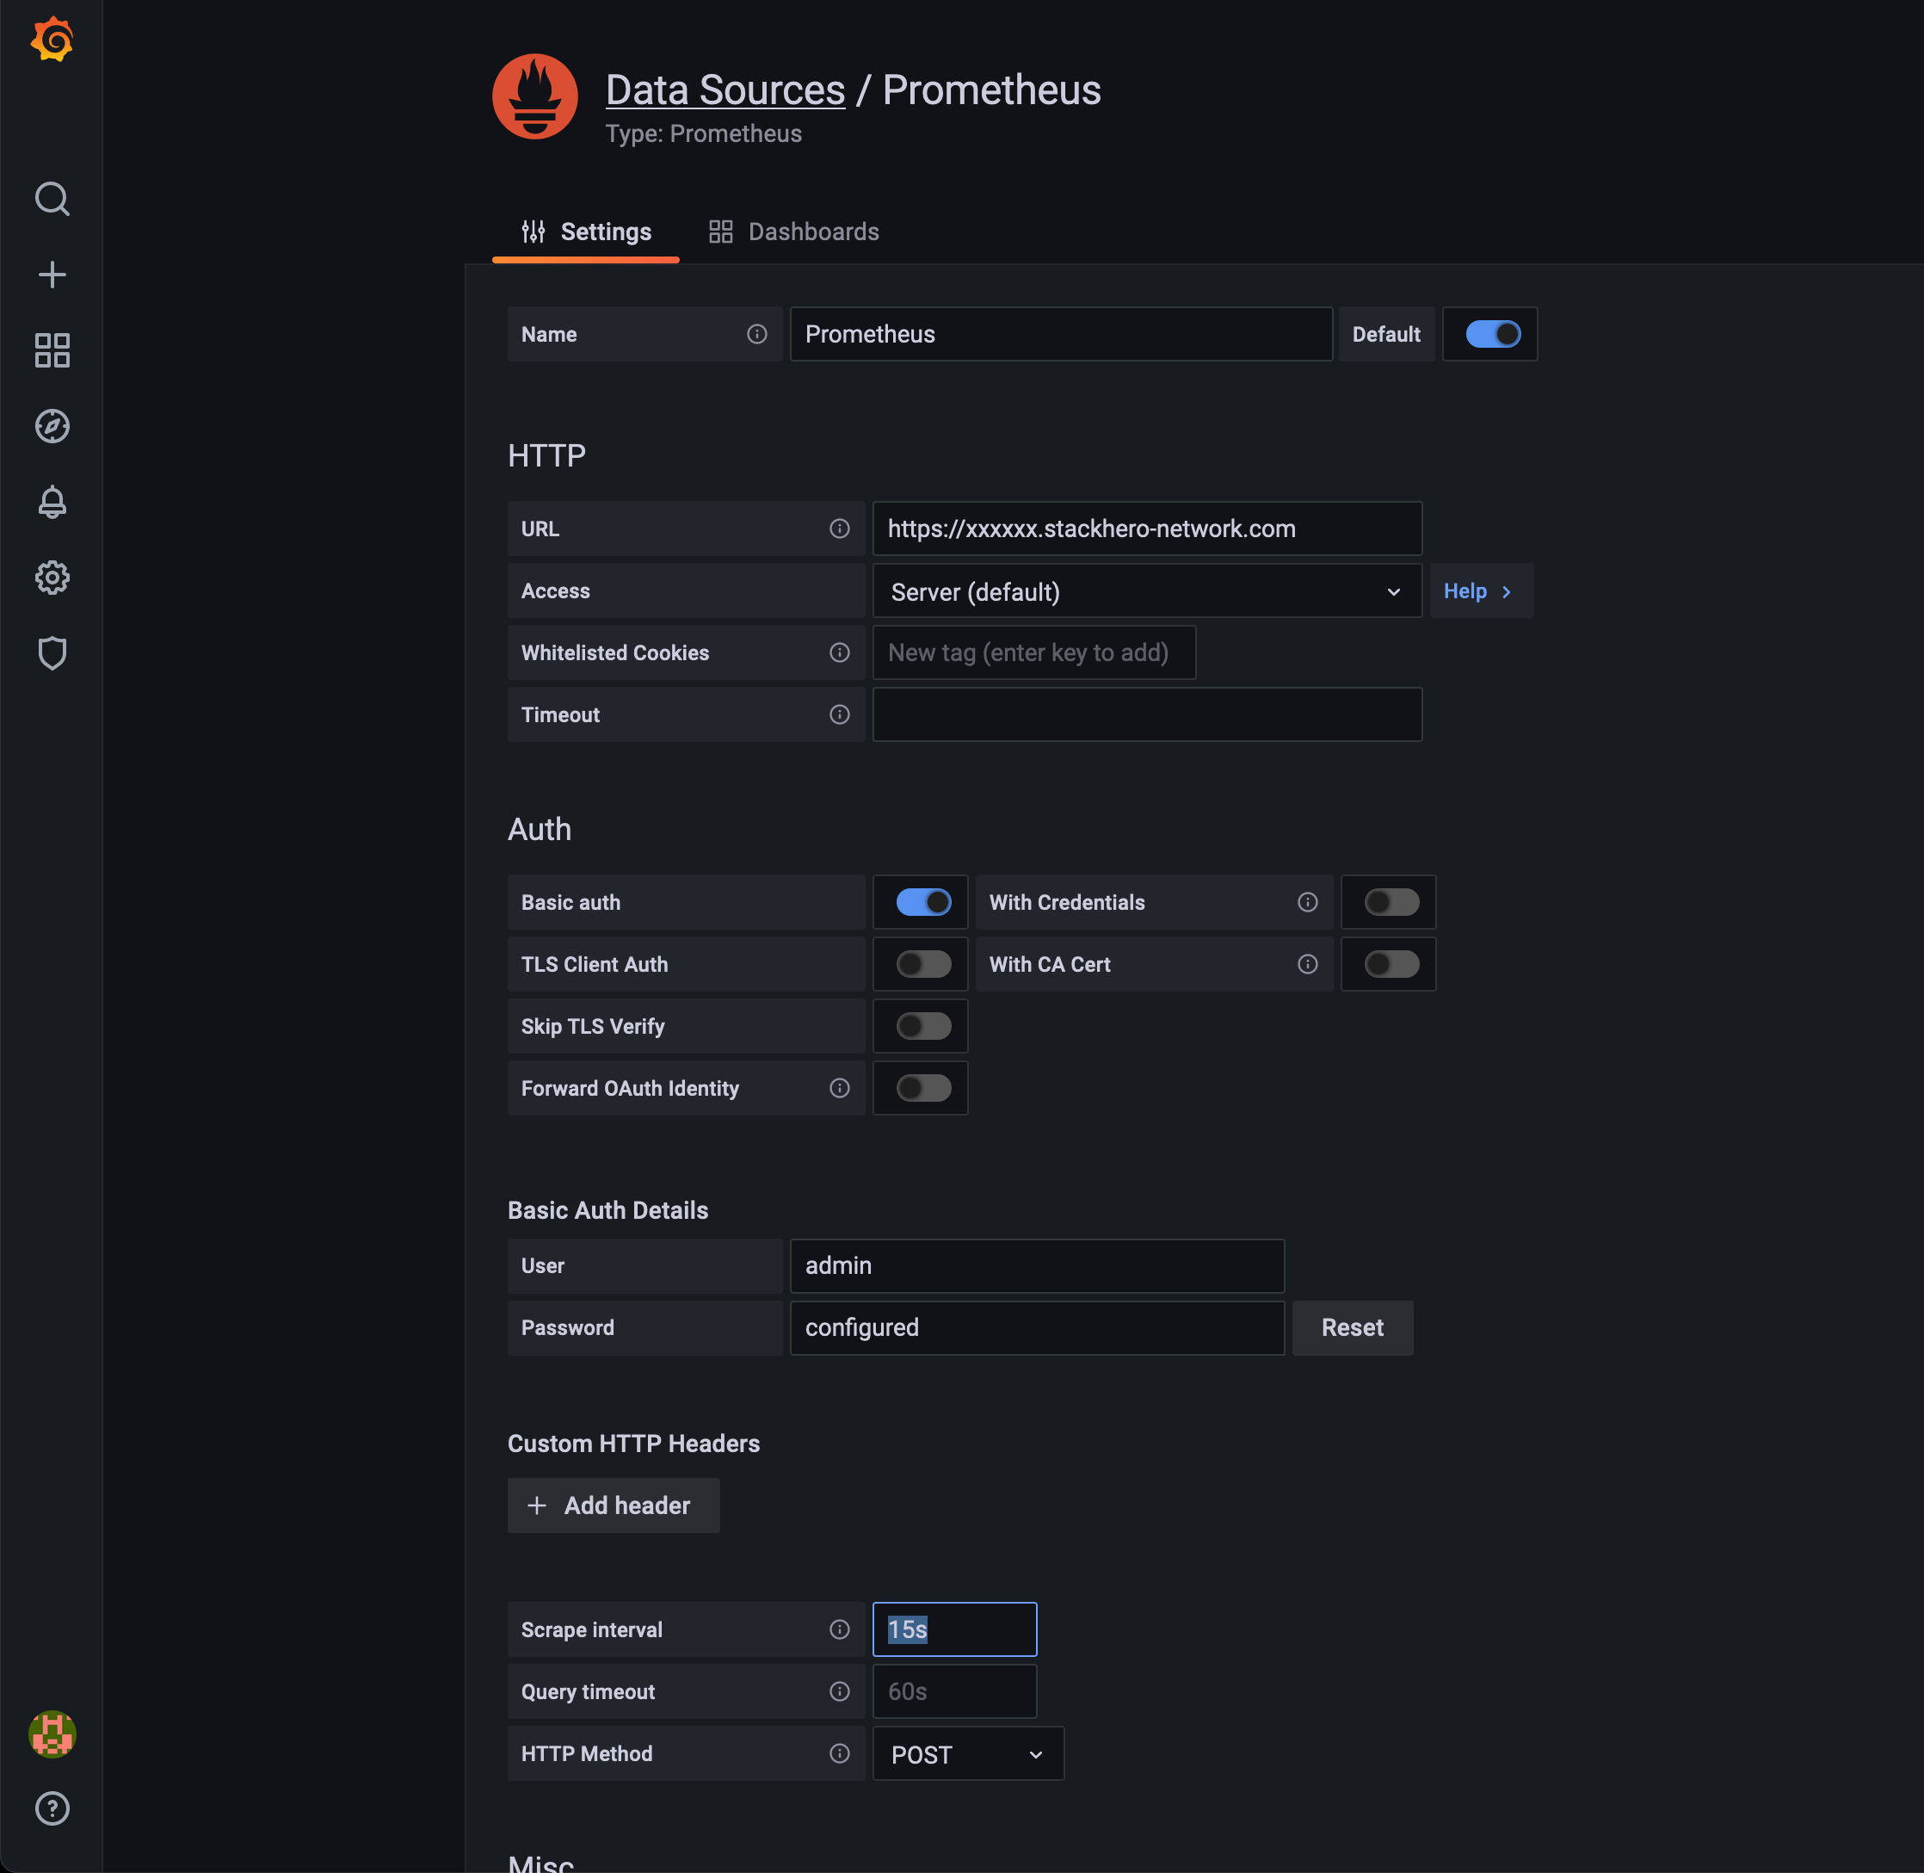
Task: Open Alerting via the bell icon
Action: 52,502
